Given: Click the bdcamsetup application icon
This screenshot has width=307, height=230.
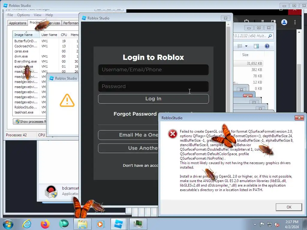Looking at the screenshot, I should pos(51,191).
